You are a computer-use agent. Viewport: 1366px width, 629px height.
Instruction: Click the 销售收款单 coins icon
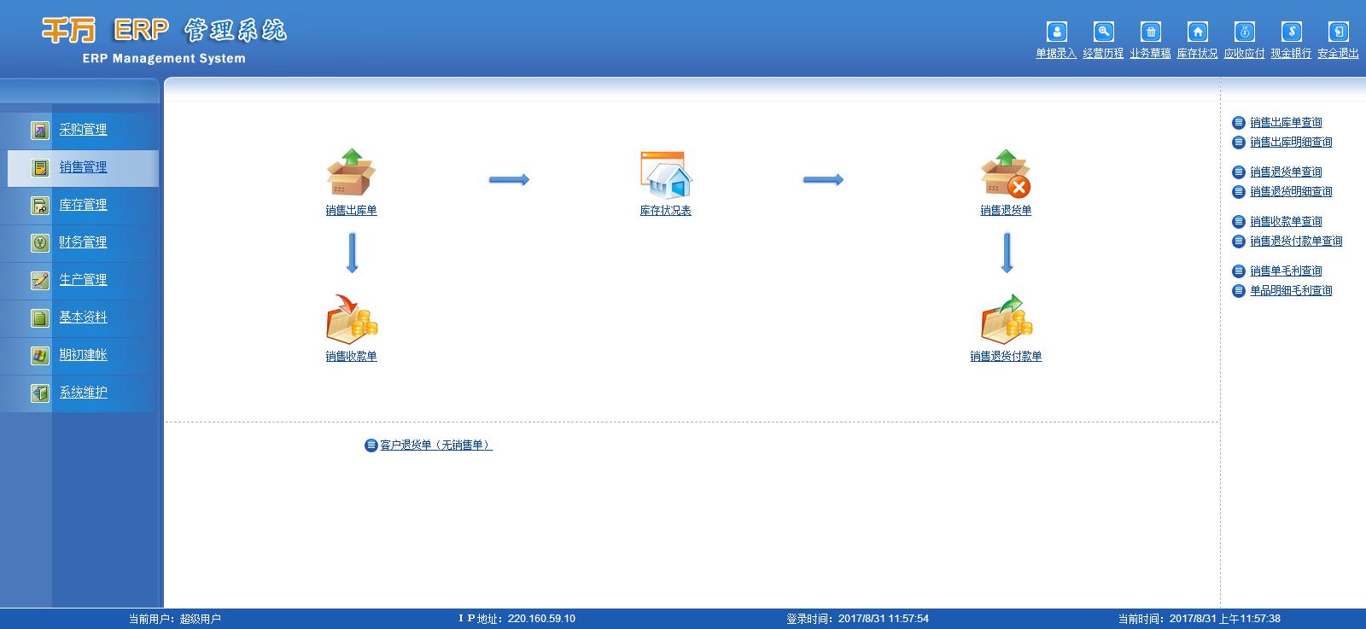point(351,319)
